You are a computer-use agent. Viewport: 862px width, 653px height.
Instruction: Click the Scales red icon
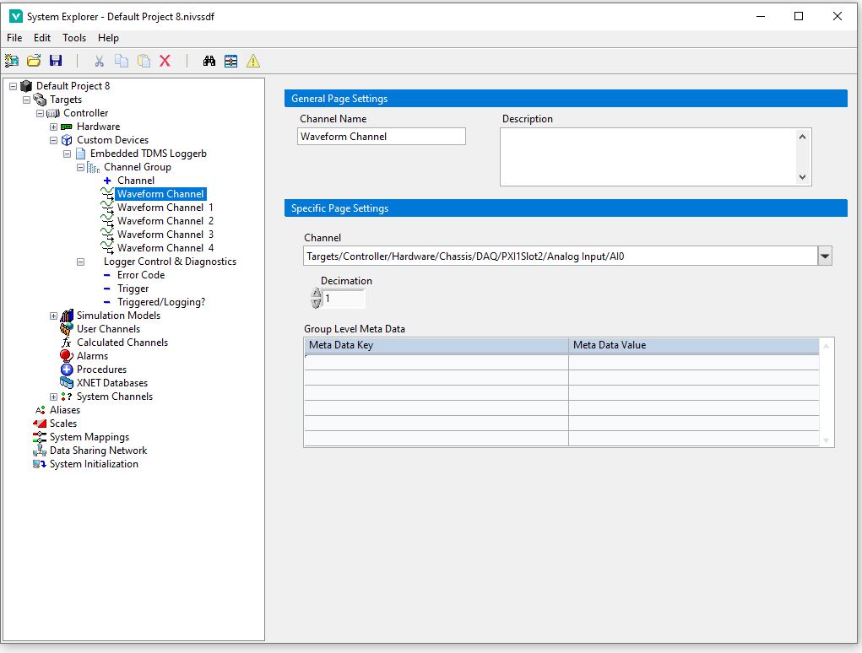point(40,424)
